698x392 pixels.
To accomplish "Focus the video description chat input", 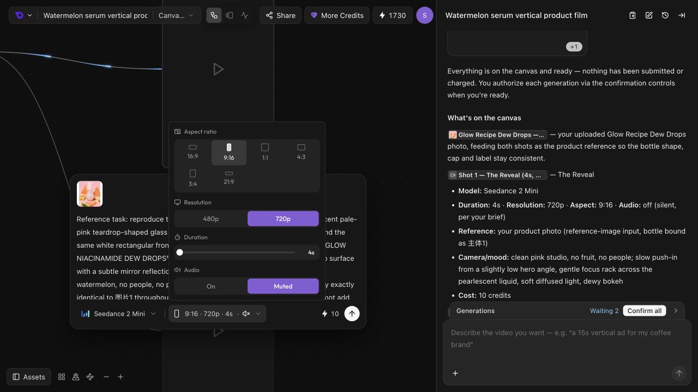I will [567, 339].
